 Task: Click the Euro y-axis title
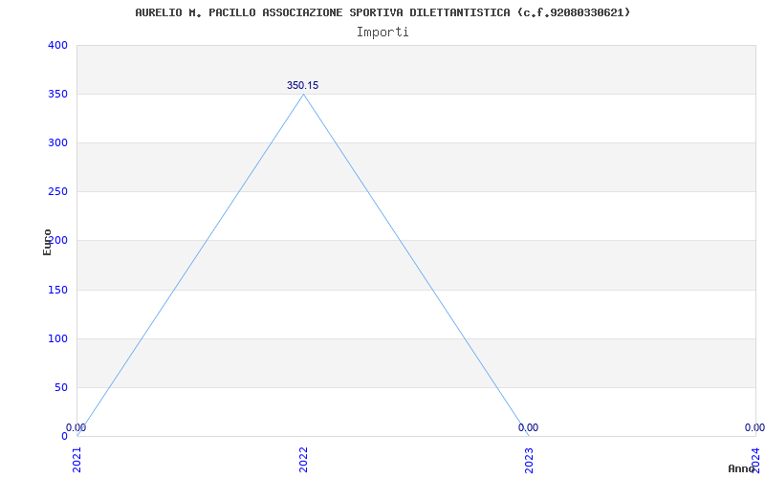coord(47,242)
